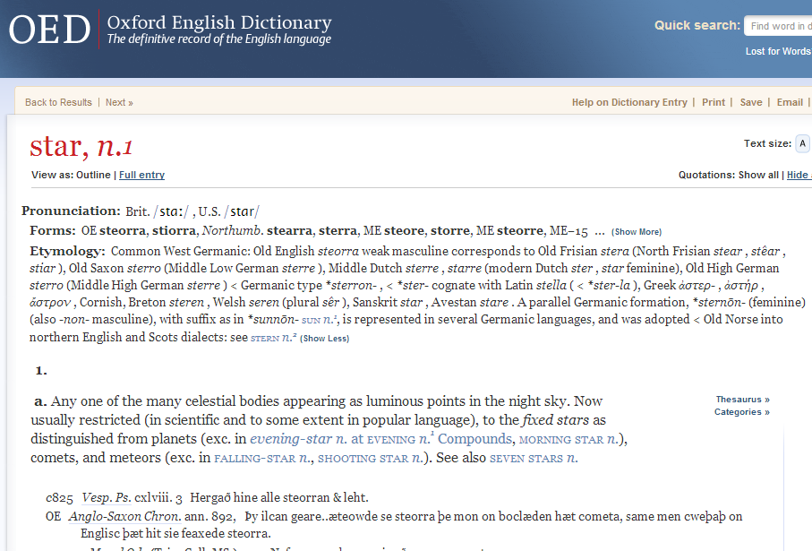Follow the shooting star n. link

pos(369,458)
